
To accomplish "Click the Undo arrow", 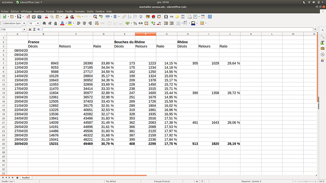I will (x=79, y=17).
